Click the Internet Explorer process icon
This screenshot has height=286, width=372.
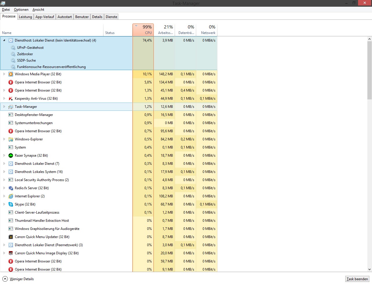click(x=11, y=196)
